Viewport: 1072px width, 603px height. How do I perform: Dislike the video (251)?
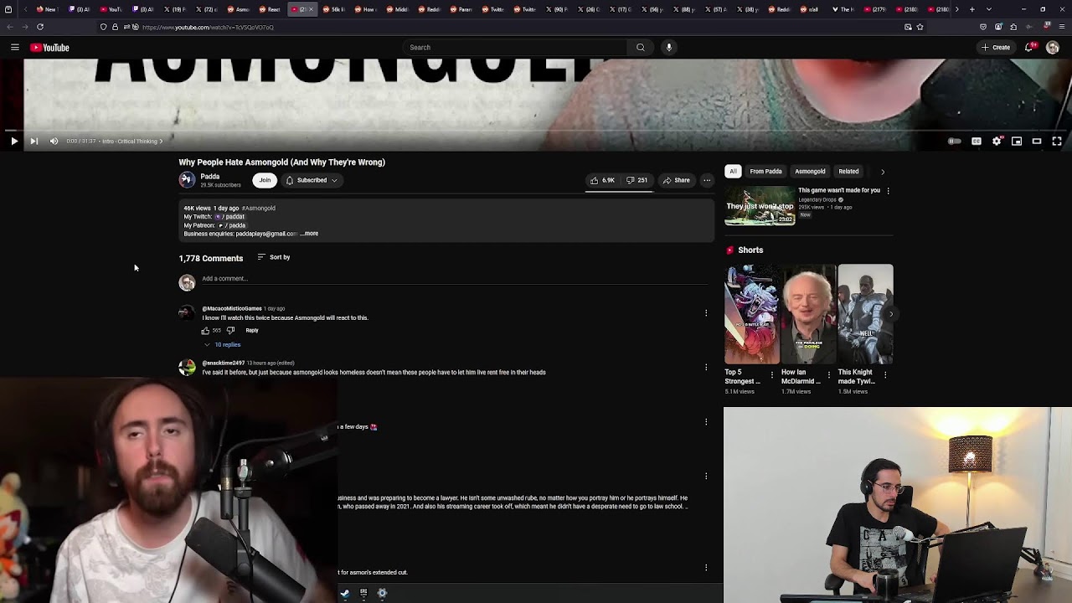coord(637,180)
